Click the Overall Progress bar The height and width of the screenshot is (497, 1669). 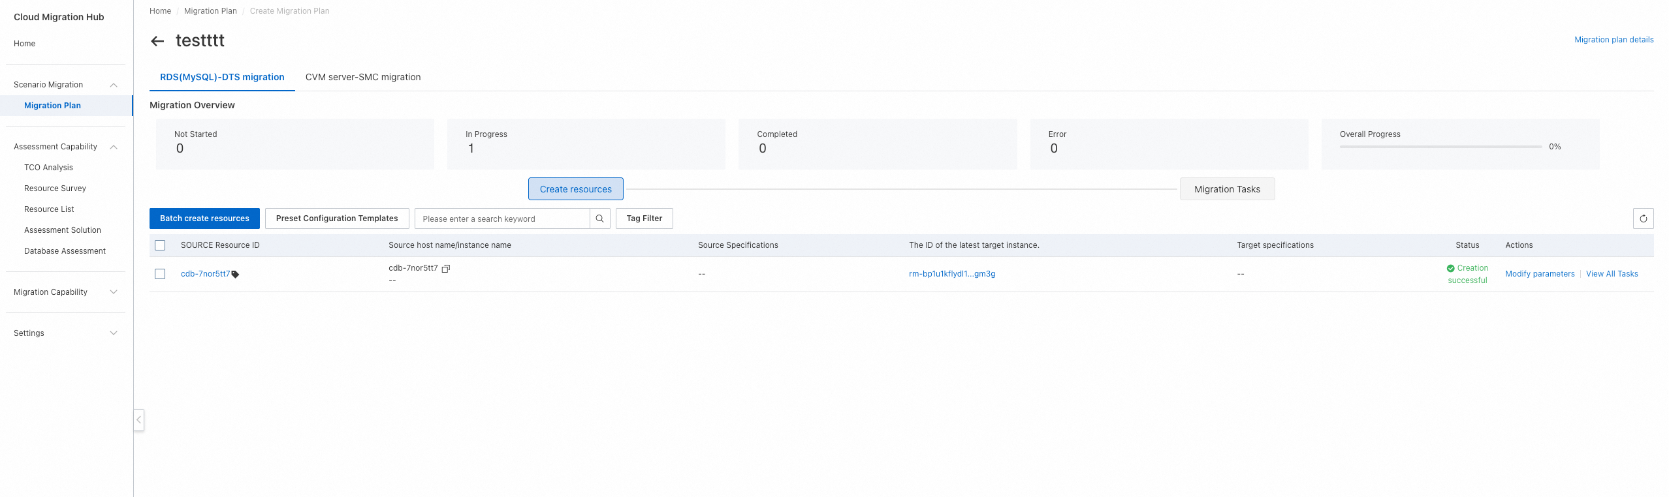coord(1440,147)
